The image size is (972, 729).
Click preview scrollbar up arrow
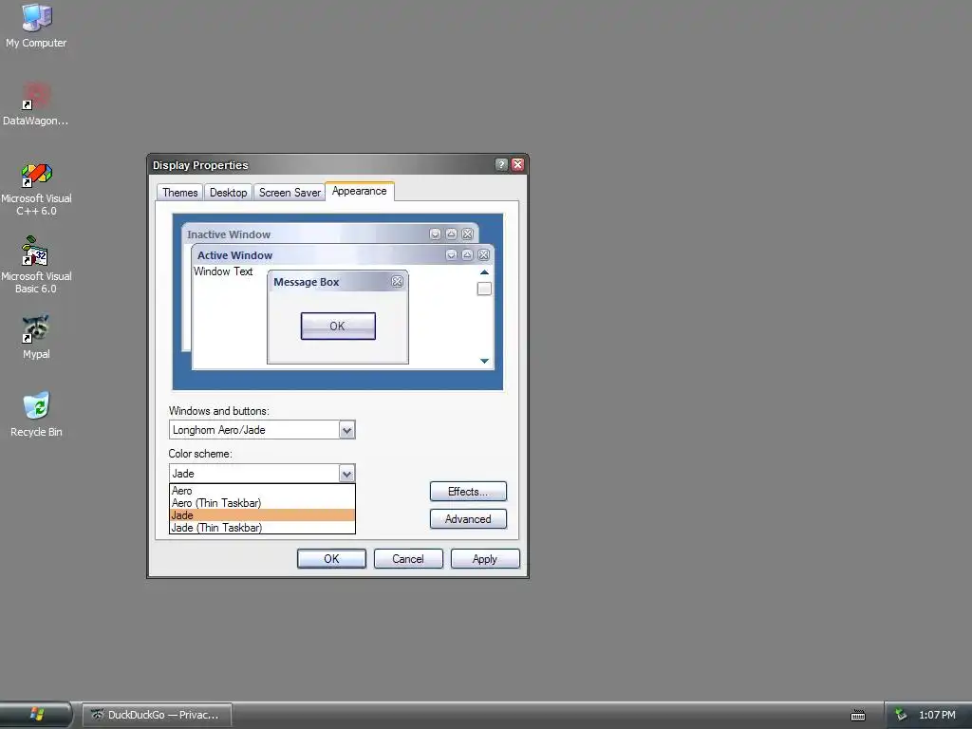pos(484,272)
